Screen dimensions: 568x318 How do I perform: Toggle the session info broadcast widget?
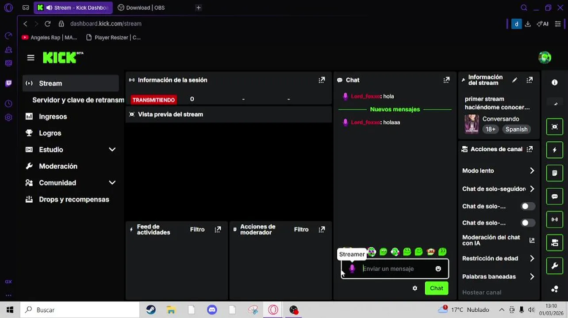(x=555, y=220)
